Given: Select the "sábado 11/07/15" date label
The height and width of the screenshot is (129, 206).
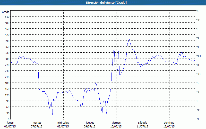Looking at the screenshot, I should (142, 125).
